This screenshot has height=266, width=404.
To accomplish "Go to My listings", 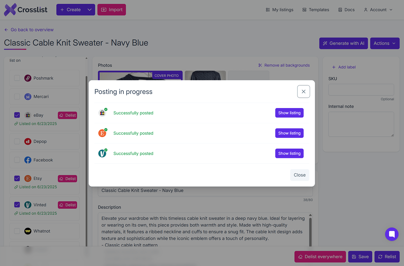I will 279,10.
